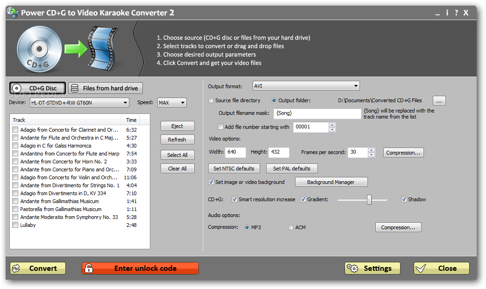Click the Enter unlock code button
The height and width of the screenshot is (289, 486).
(140, 268)
